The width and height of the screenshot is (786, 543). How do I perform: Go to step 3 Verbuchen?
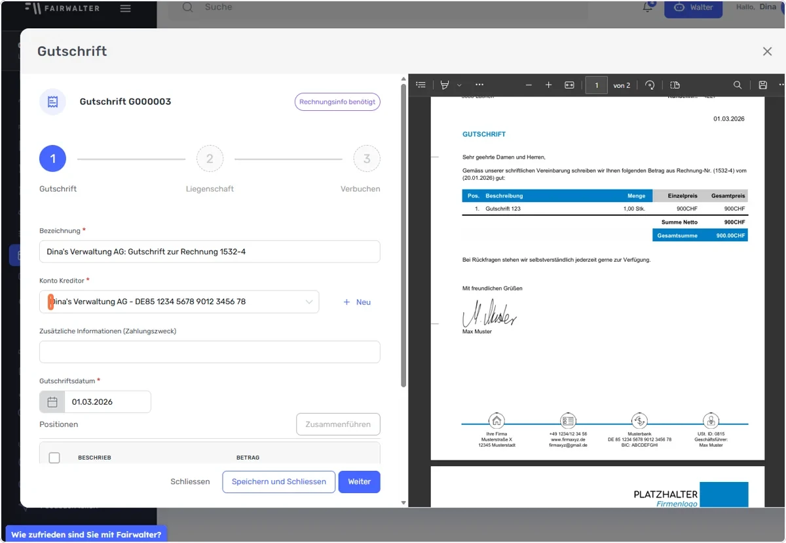tap(367, 159)
